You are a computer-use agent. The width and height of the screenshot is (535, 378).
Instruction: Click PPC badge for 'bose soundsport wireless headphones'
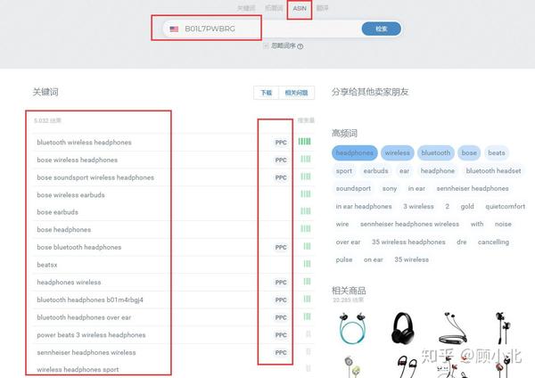coord(281,177)
